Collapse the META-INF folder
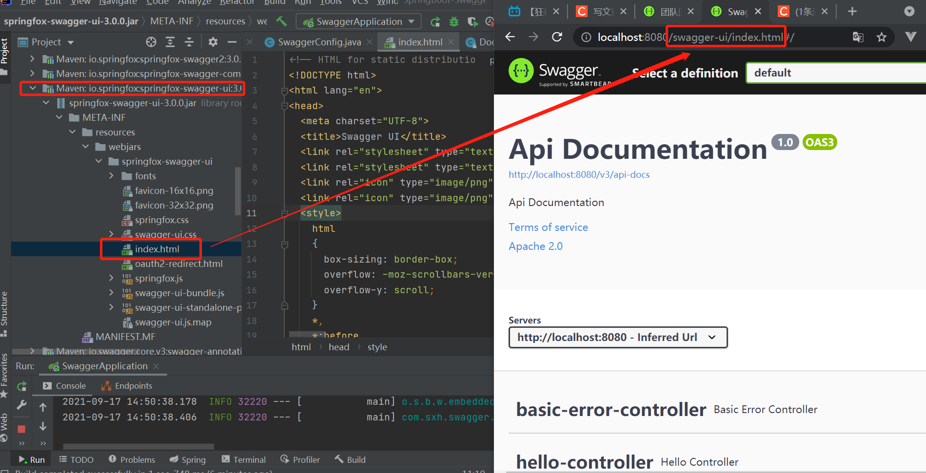 click(59, 117)
